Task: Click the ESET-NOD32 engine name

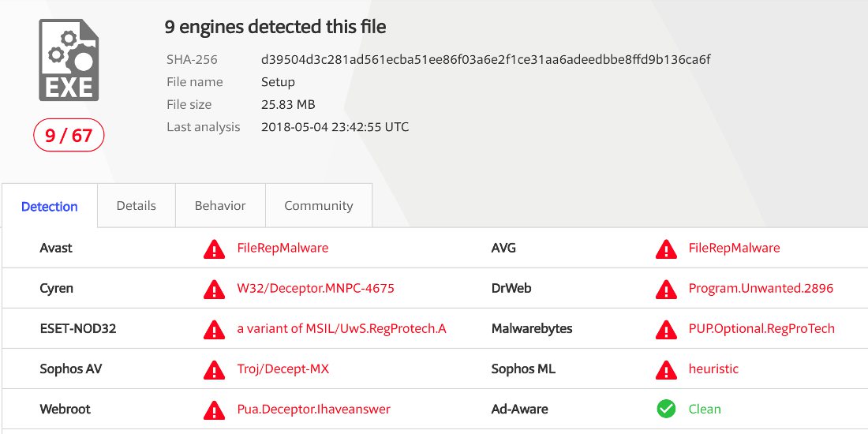Action: [78, 328]
